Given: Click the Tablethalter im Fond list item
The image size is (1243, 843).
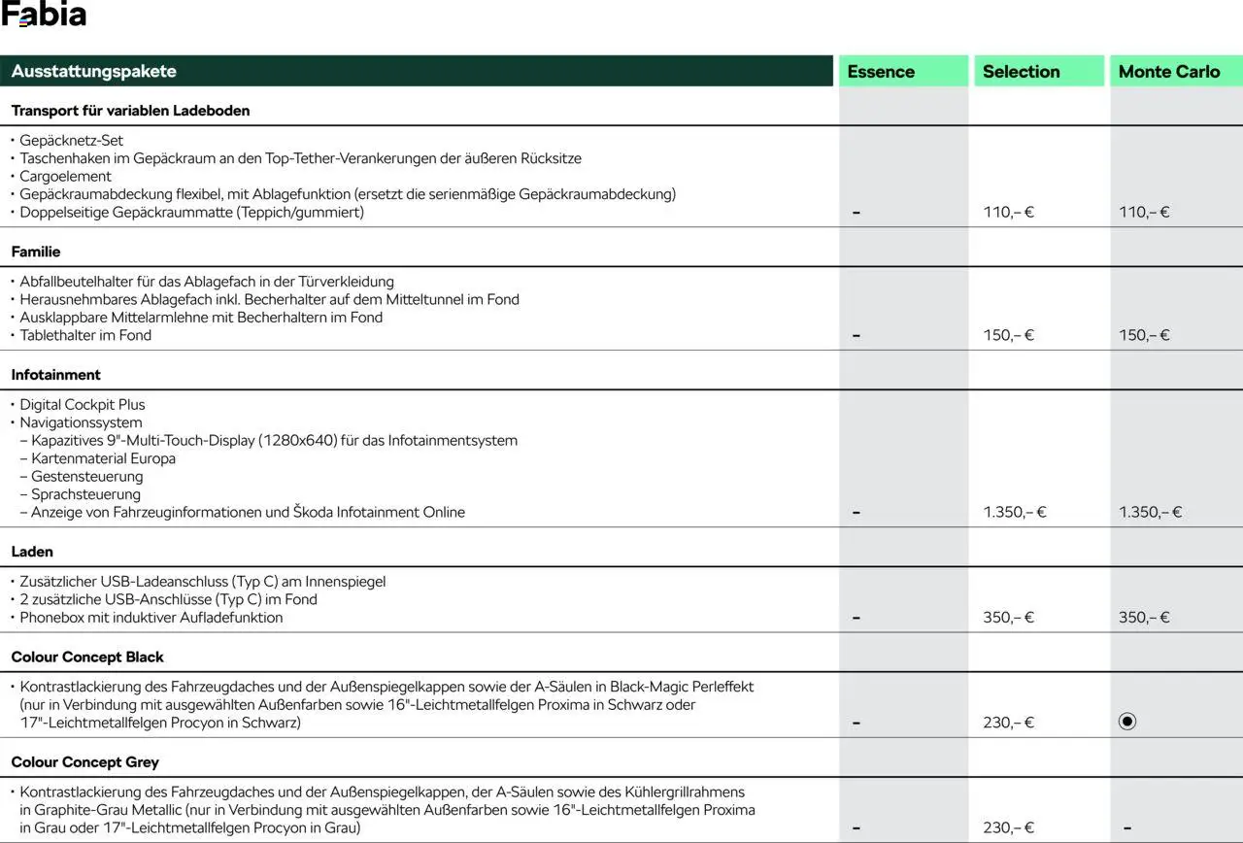Looking at the screenshot, I should (x=85, y=335).
